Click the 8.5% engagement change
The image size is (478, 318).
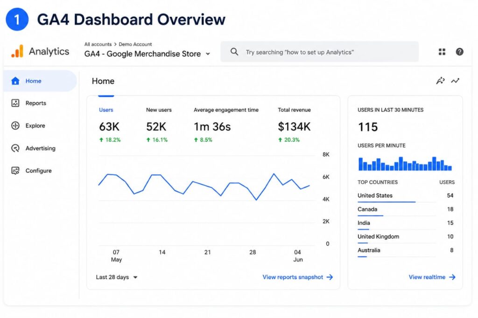tap(203, 140)
